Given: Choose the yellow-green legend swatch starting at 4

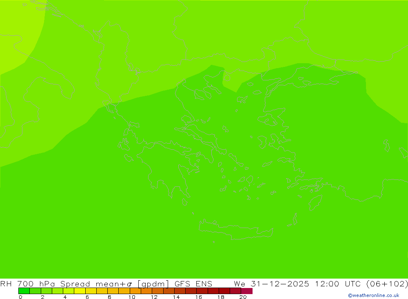Looking at the screenshot, I should pos(69,291).
